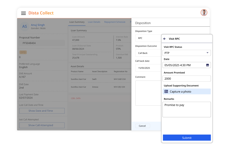Click the Anuj Singh customer name
Screen dimensions: 231x154
coord(38,25)
